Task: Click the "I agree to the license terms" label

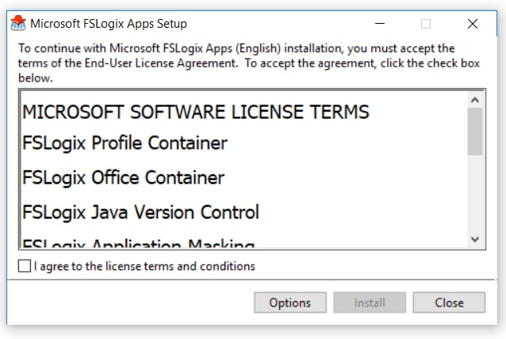Action: click(x=144, y=266)
